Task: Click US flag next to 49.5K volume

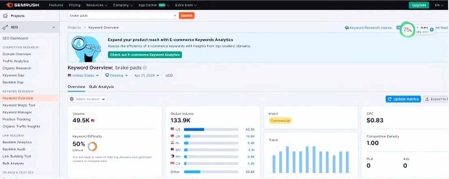Action: tap(93, 120)
